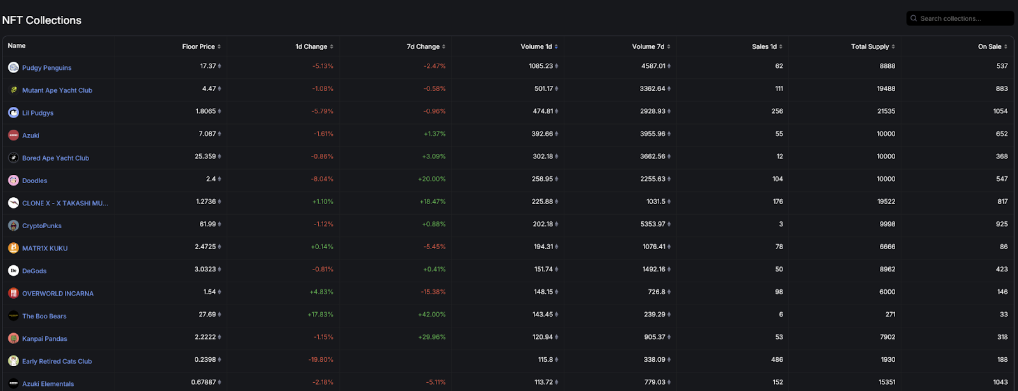Click The Boo Bears total supply 271

pos(890,314)
